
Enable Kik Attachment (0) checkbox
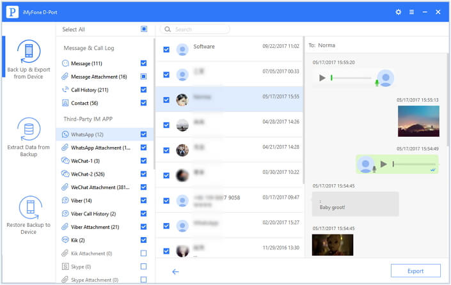[143, 253]
